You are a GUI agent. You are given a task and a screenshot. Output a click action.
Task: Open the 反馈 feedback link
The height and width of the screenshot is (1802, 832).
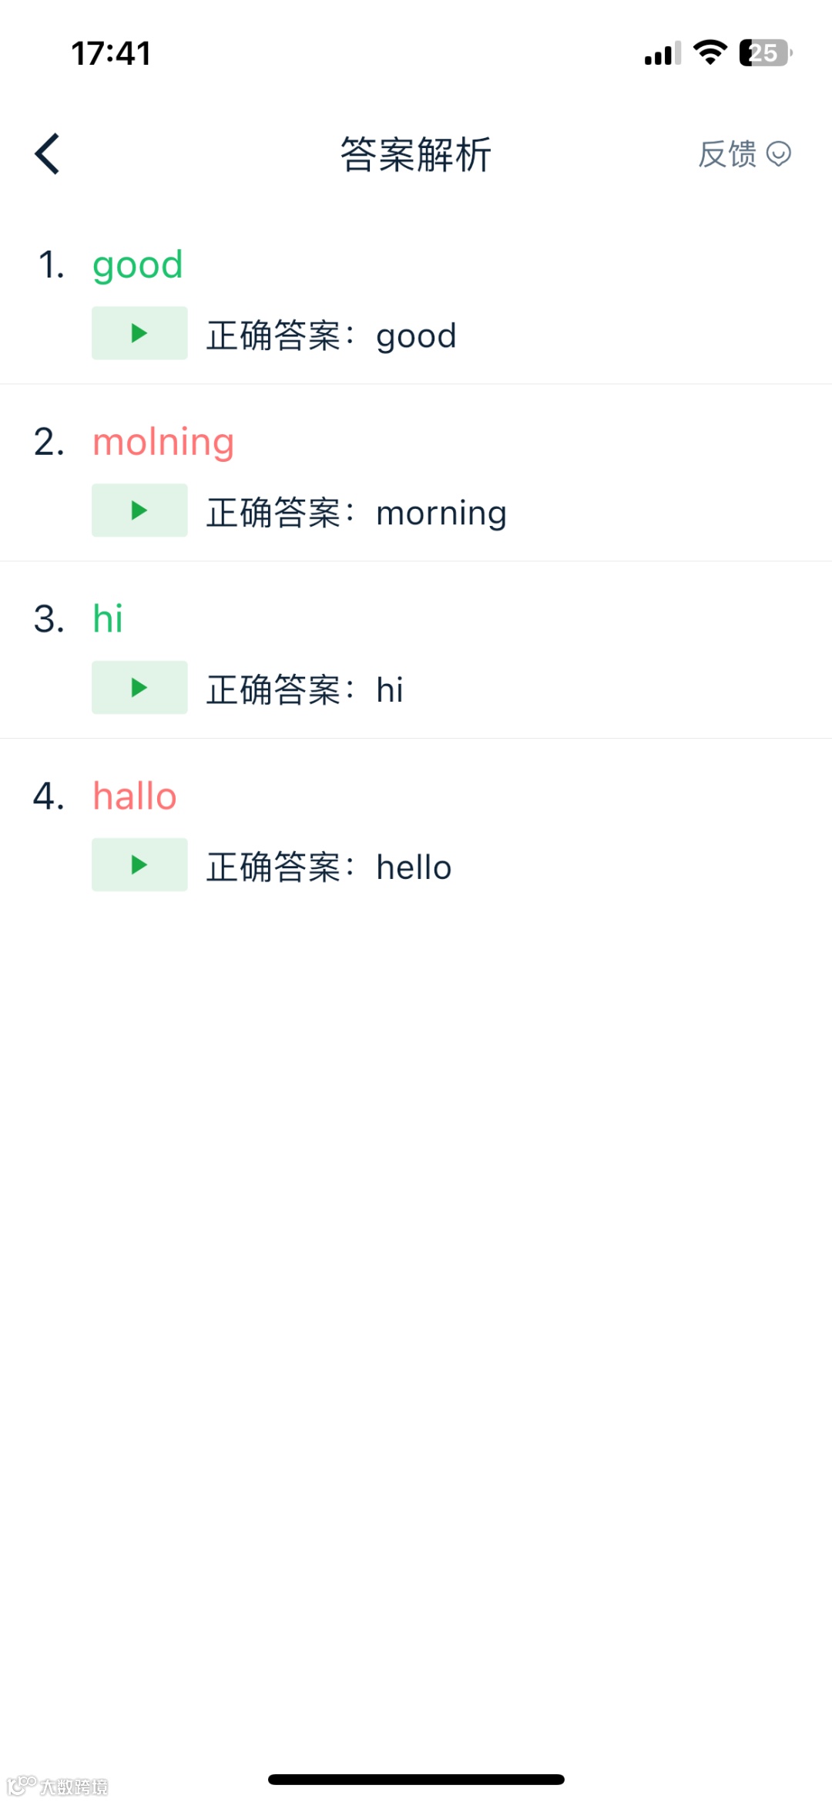click(727, 154)
